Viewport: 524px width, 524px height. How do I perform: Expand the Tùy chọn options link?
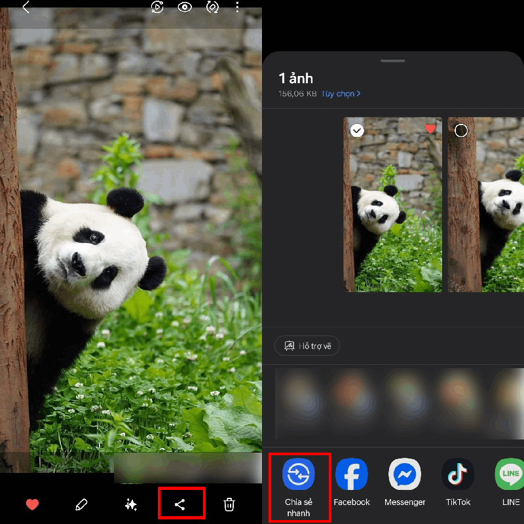click(x=341, y=94)
